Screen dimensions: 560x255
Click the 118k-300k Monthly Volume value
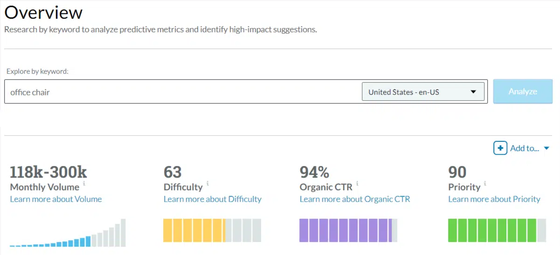click(x=48, y=172)
